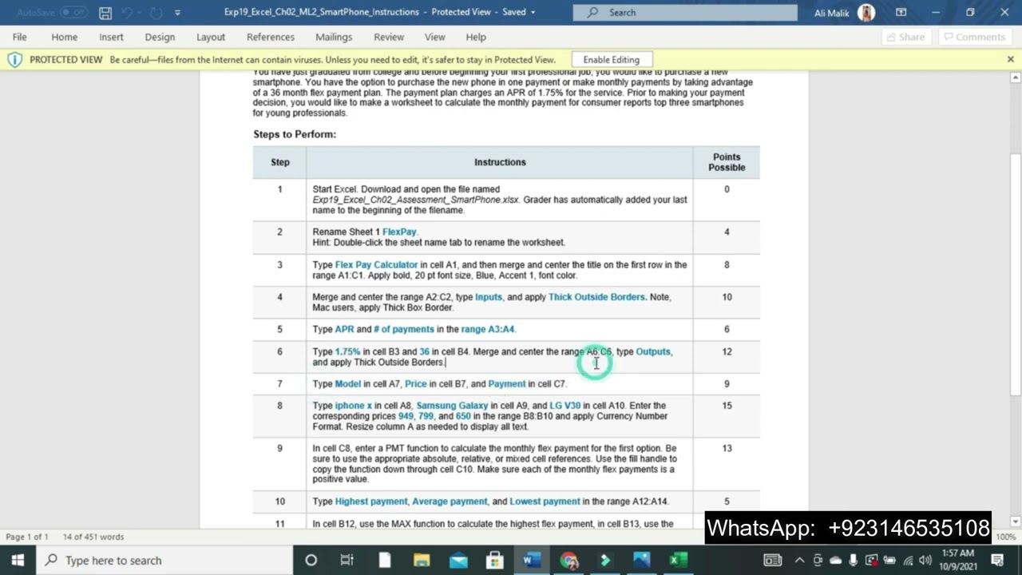Open Google Chrome from the taskbar

point(568,560)
